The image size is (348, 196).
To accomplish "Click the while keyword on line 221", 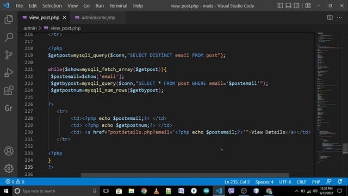I will coord(55,69).
